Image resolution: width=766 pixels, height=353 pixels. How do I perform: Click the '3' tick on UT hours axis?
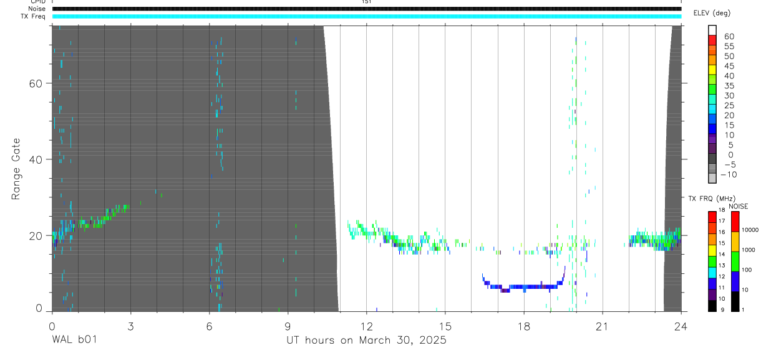click(130, 326)
